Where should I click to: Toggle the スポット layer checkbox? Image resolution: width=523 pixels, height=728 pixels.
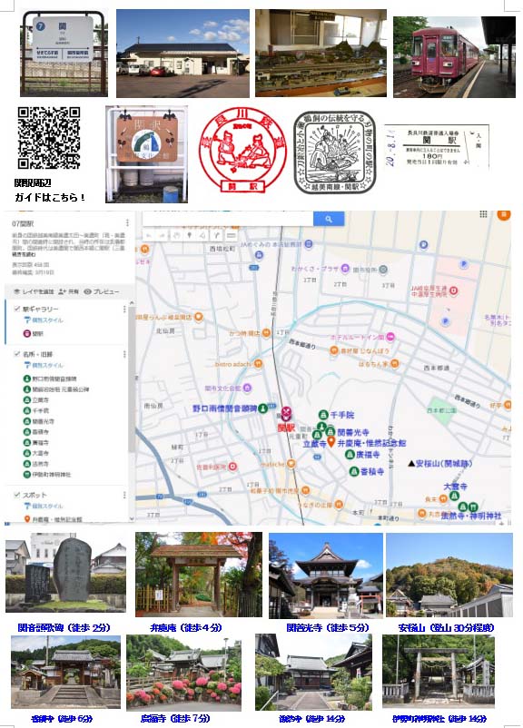click(x=17, y=495)
